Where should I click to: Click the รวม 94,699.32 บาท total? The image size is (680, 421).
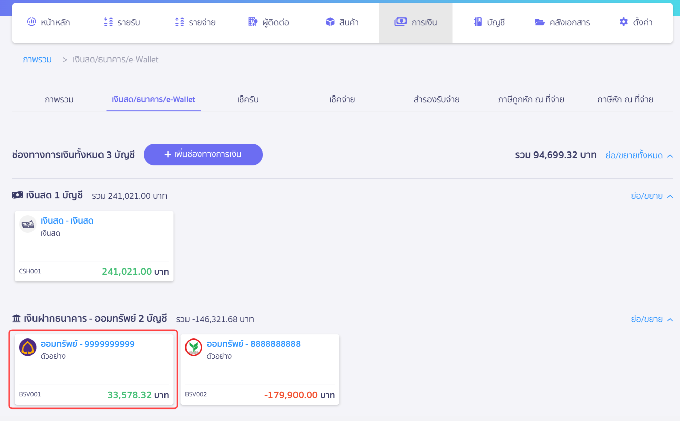(x=556, y=155)
